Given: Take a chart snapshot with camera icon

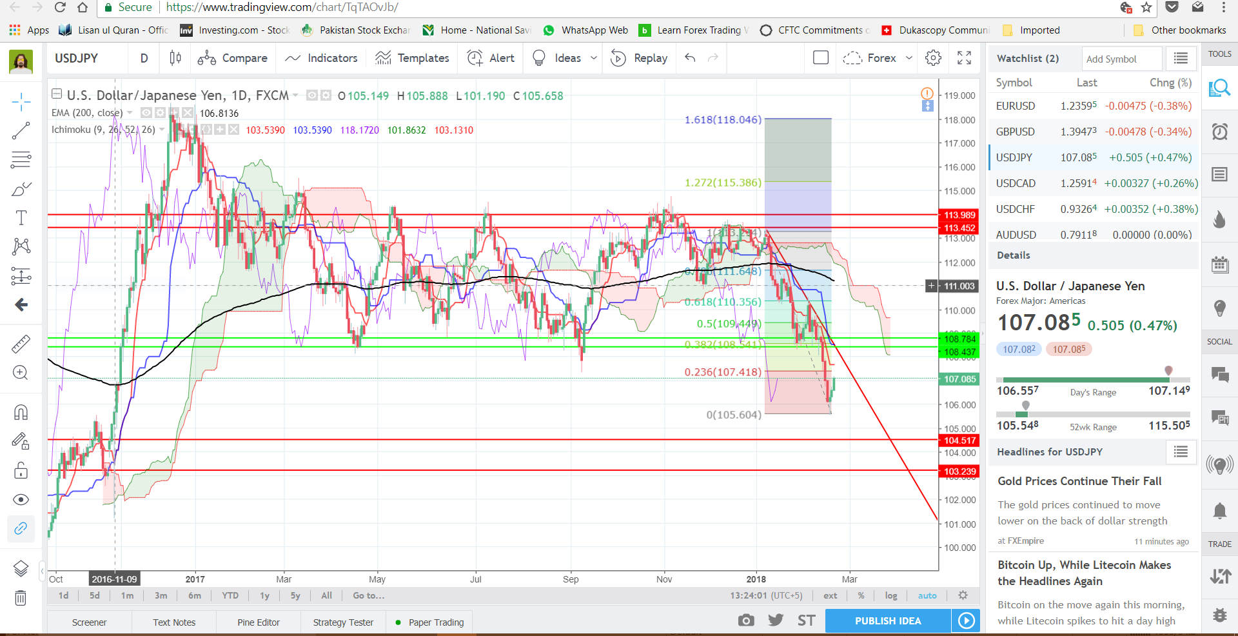Looking at the screenshot, I should 746,621.
